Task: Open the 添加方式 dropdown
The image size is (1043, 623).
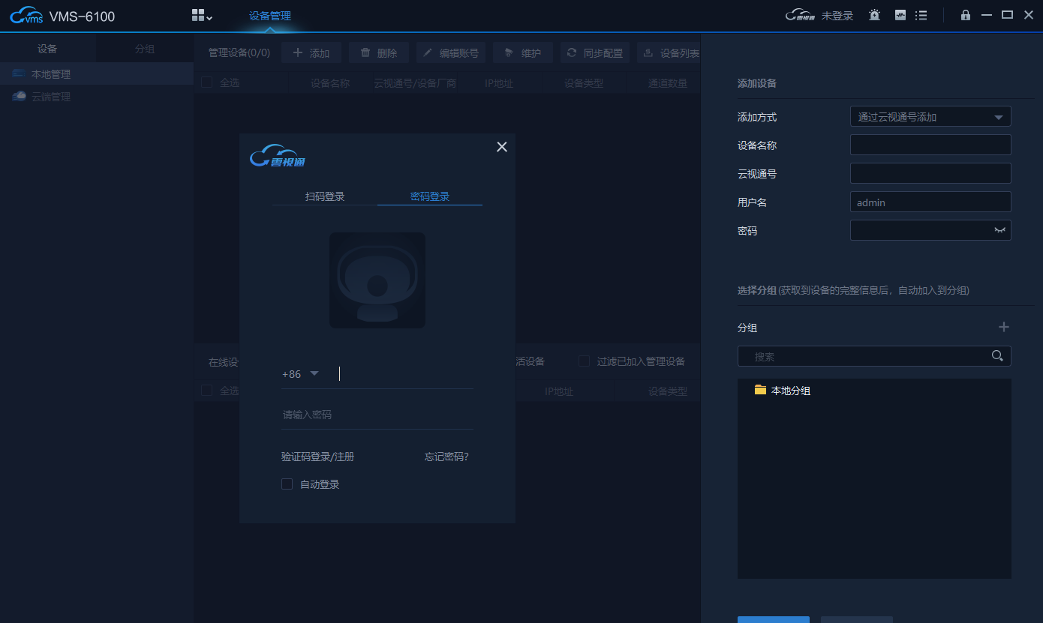Action: pos(930,117)
